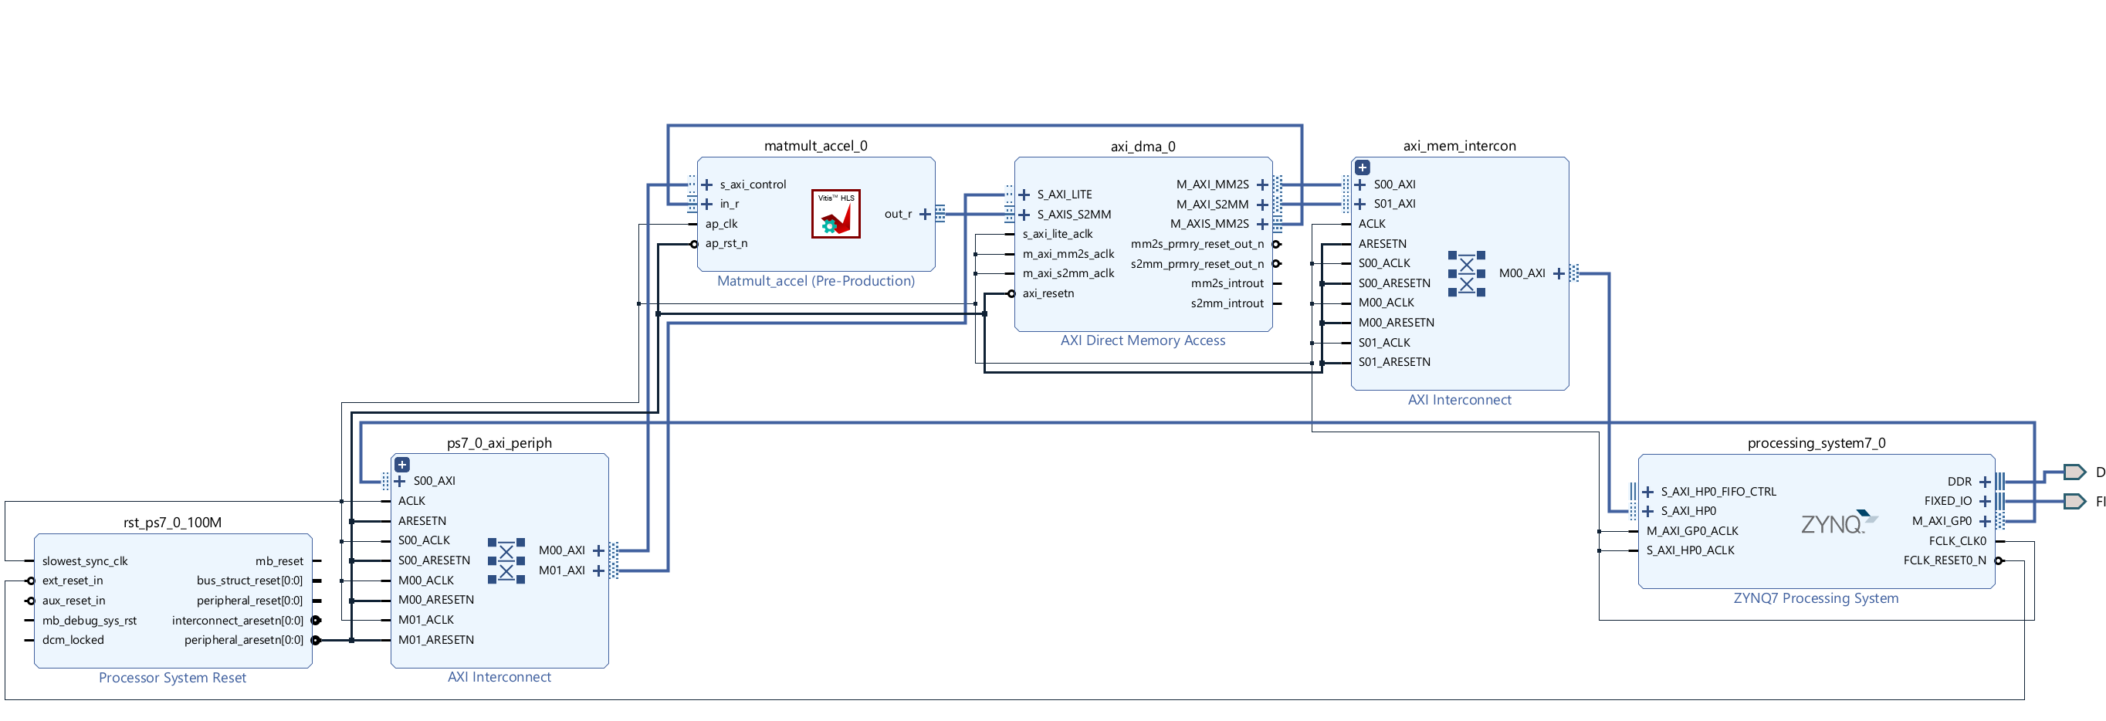Screen dimensions: 2106x721
Task: Select the axi_dma_0 block title
Action: [1143, 147]
